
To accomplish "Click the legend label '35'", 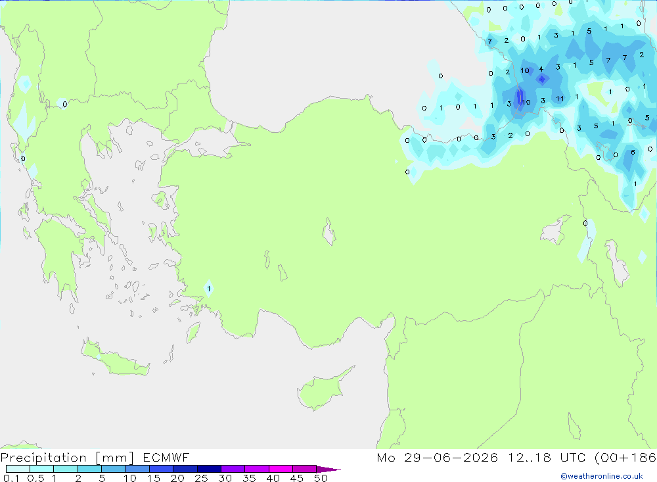I will (249, 478).
